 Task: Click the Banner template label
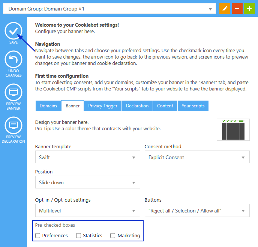click(53, 146)
